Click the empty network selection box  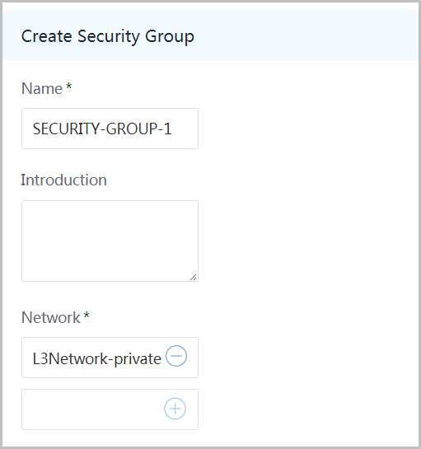tap(110, 409)
